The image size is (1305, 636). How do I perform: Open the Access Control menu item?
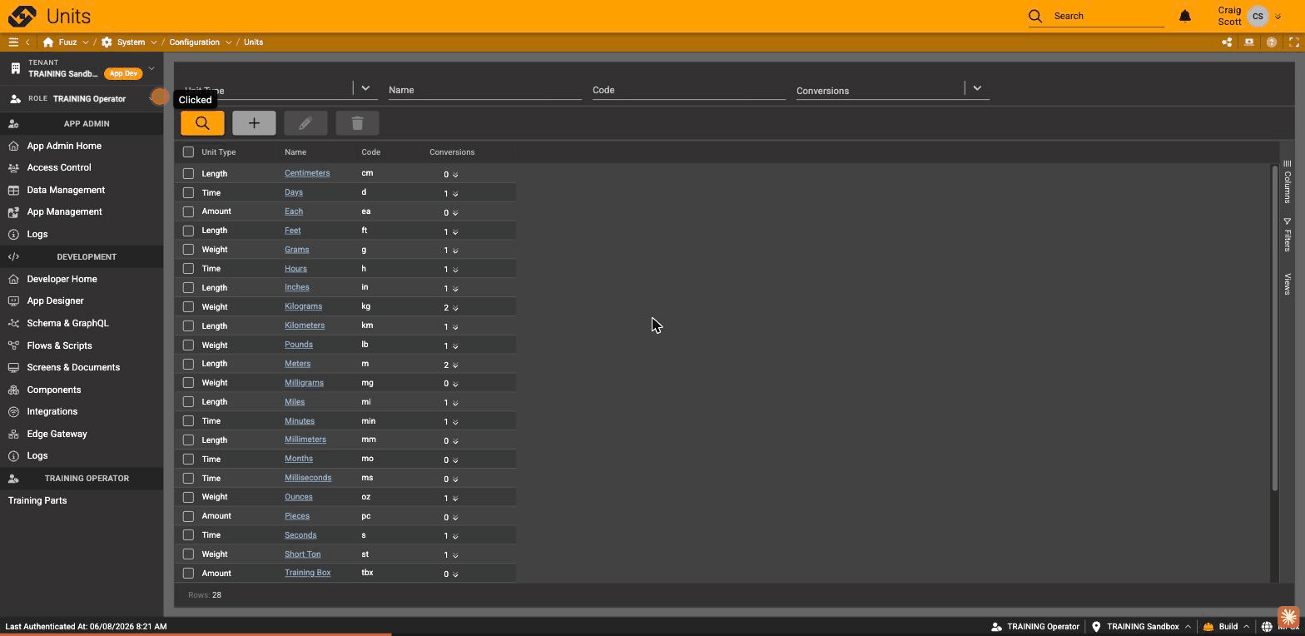(59, 167)
